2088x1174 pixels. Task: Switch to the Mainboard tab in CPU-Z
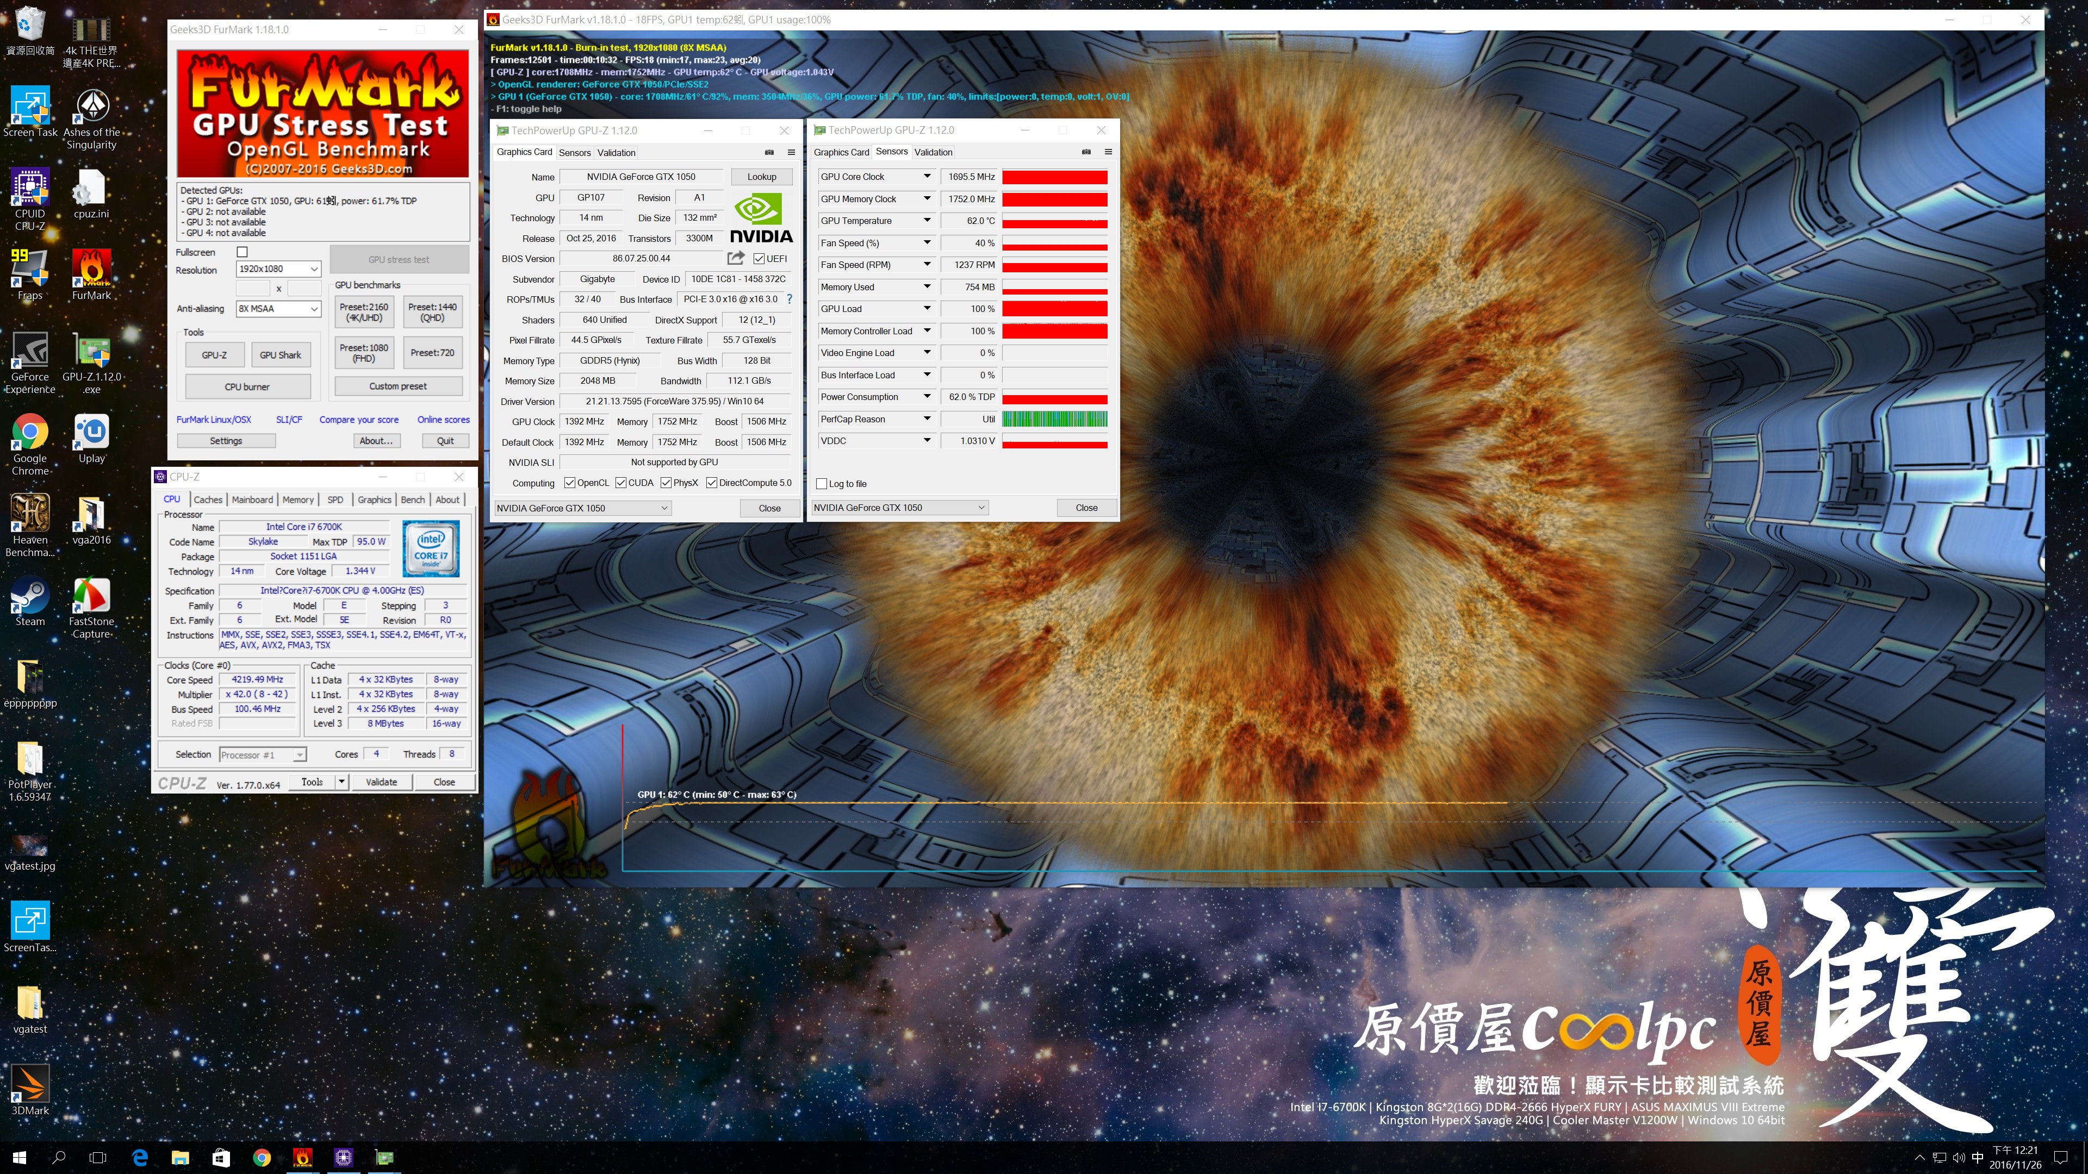tap(252, 500)
